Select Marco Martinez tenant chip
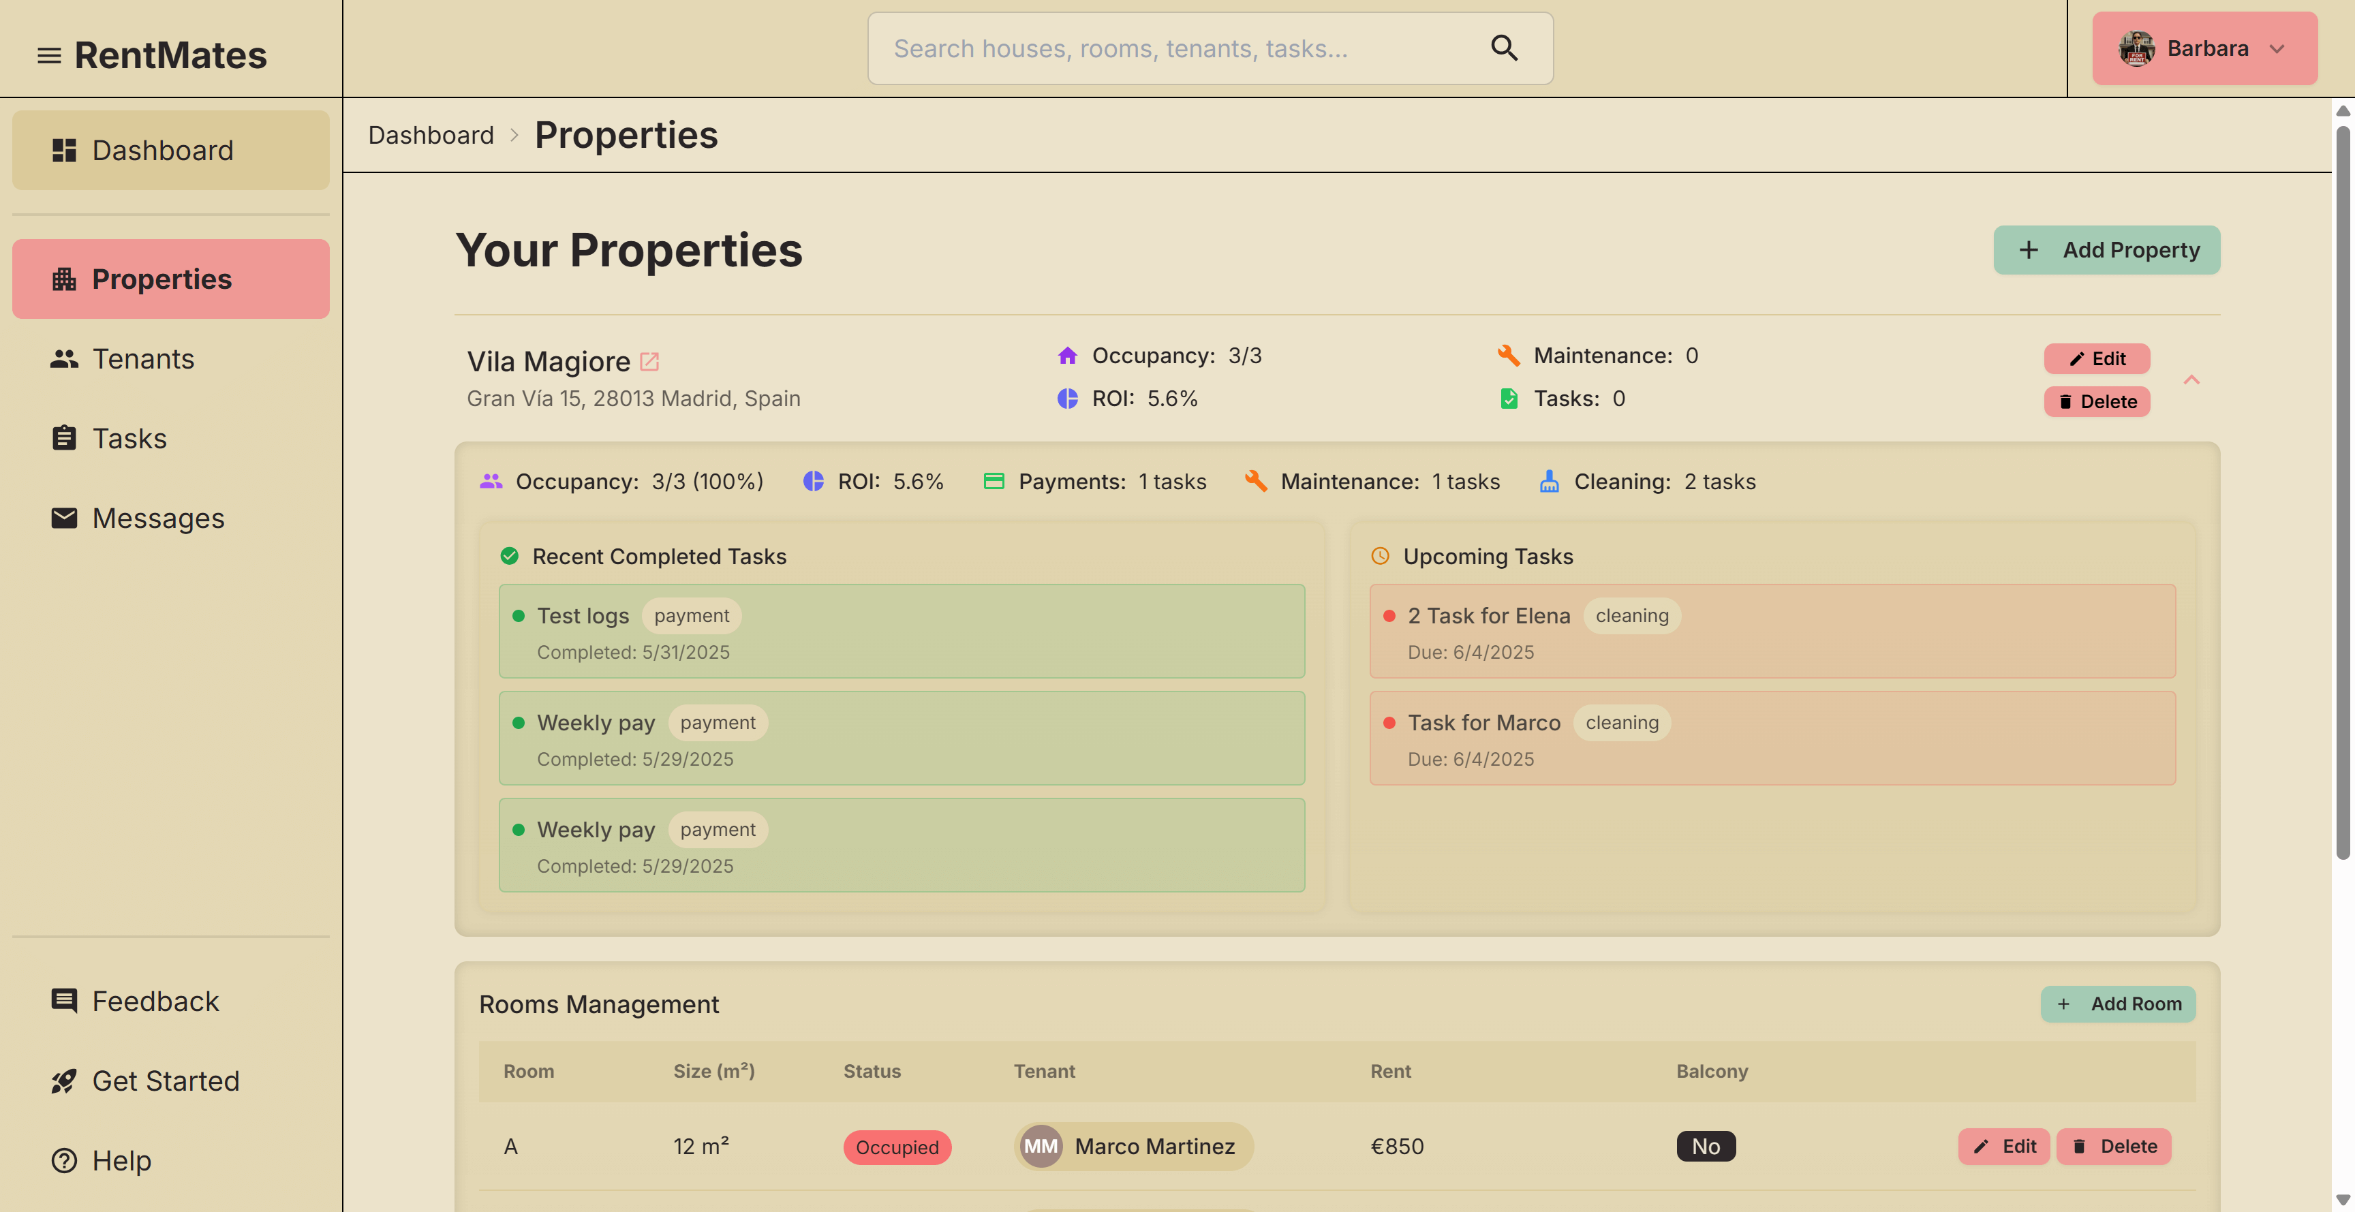The width and height of the screenshot is (2355, 1212). click(1133, 1146)
